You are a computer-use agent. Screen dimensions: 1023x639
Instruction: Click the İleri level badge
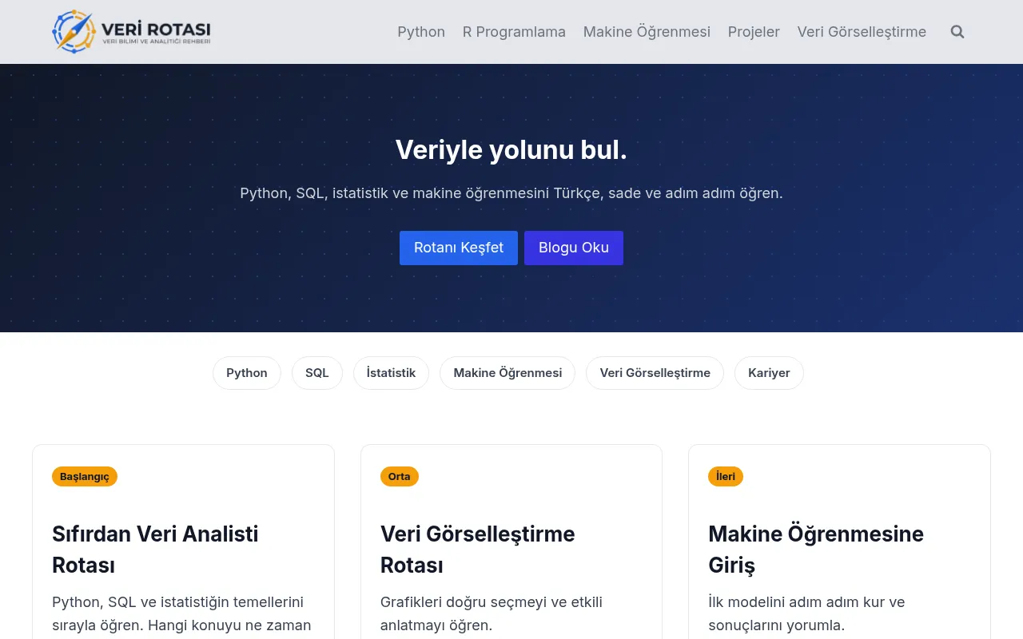point(726,477)
